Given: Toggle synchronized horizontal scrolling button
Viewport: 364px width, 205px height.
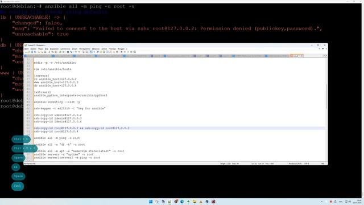Looking at the screenshot, I should (x=86, y=52).
